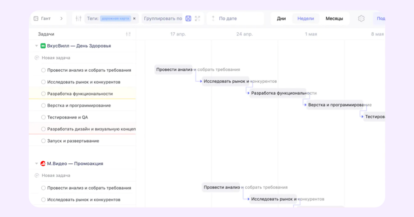The height and width of the screenshot is (217, 414).
Task: Open the filter settings sliders icon
Action: (x=79, y=18)
